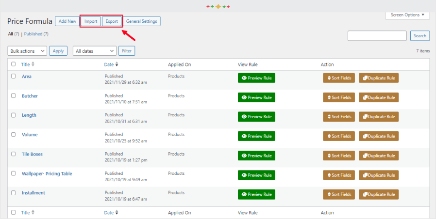The height and width of the screenshot is (219, 436).
Task: Expand the Screen Options panel
Action: tap(407, 15)
